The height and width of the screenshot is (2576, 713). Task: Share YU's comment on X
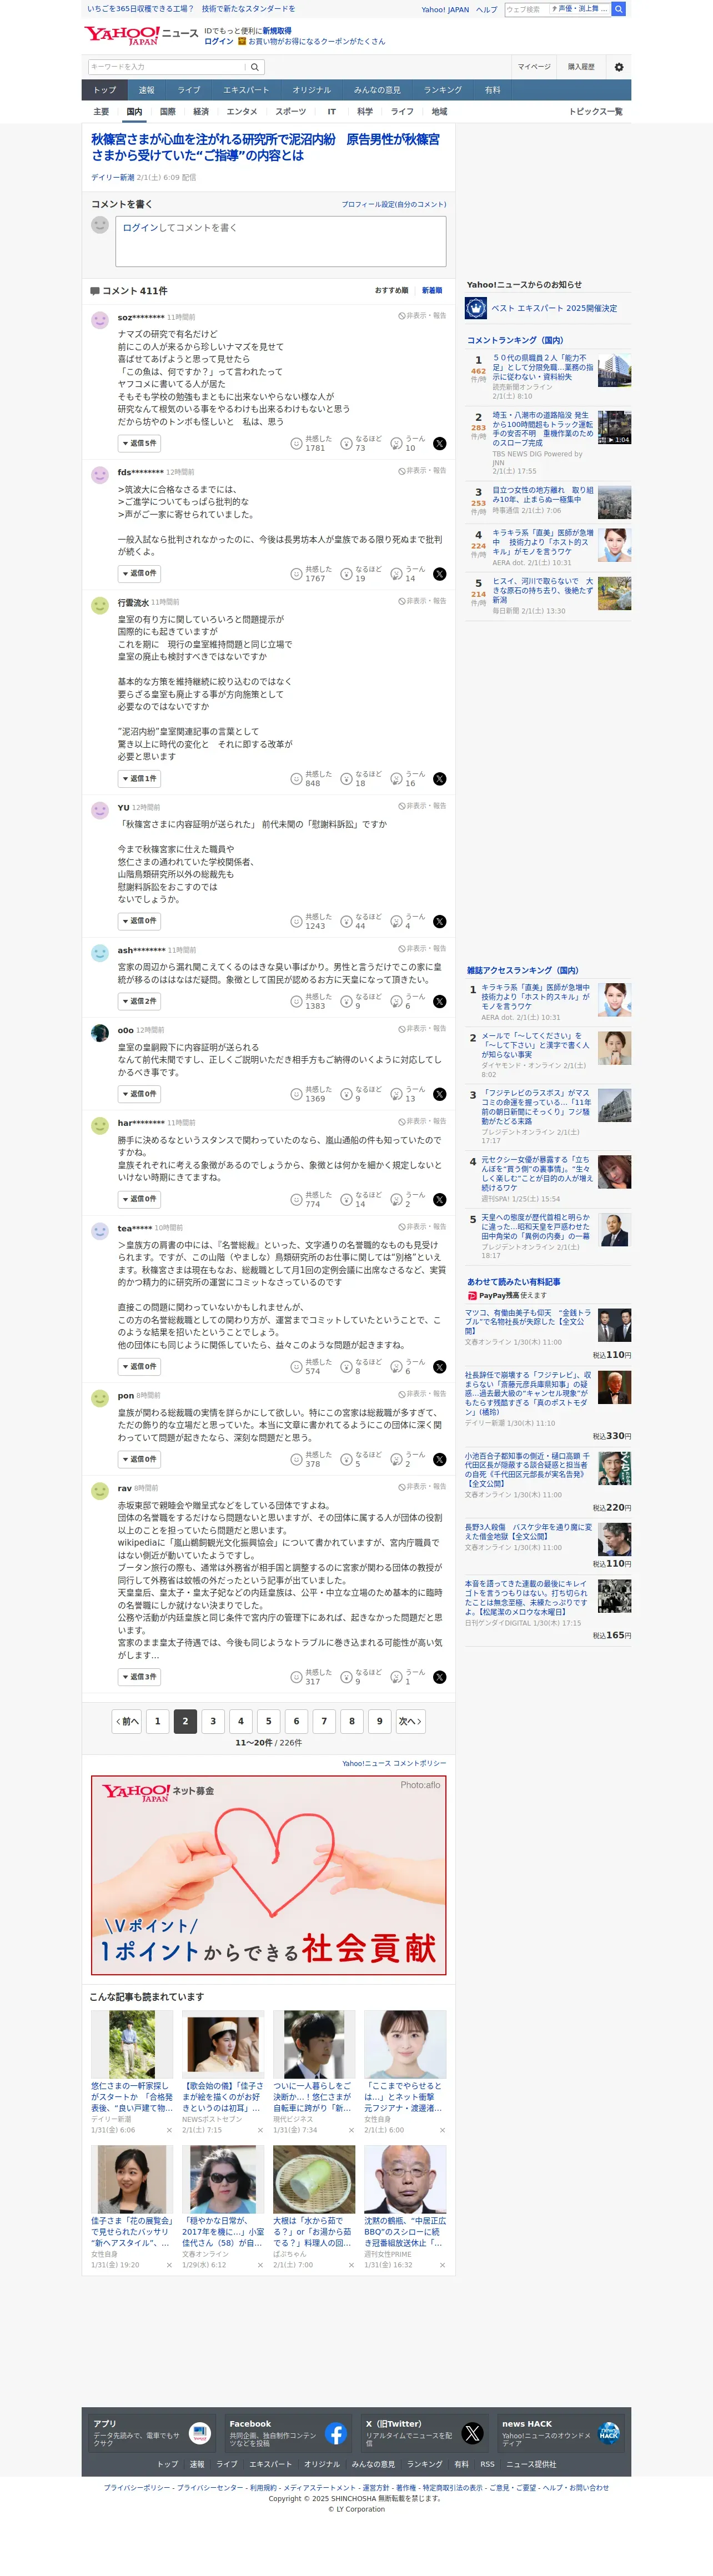[x=439, y=921]
